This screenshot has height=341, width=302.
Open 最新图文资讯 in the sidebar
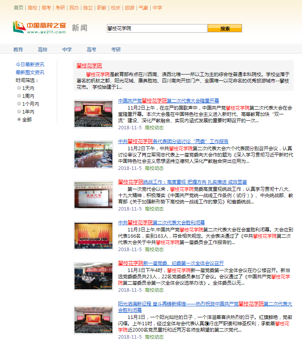click(x=30, y=72)
